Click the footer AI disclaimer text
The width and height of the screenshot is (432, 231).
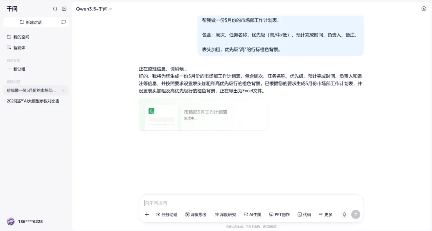[251, 227]
